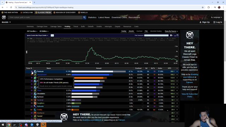Image resolution: width=226 pixels, height=127 pixels.
Task: Open the Chrome tab search dropdown
Action: (2, 2)
